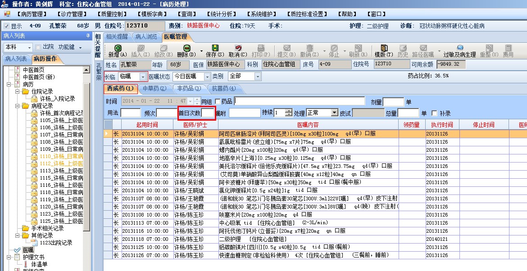Open the 统计分析 menu
The width and height of the screenshot is (527, 271).
click(x=221, y=14)
